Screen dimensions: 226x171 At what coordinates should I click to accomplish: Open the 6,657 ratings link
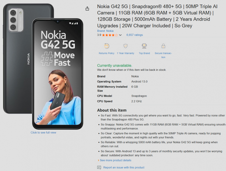(x=135, y=35)
